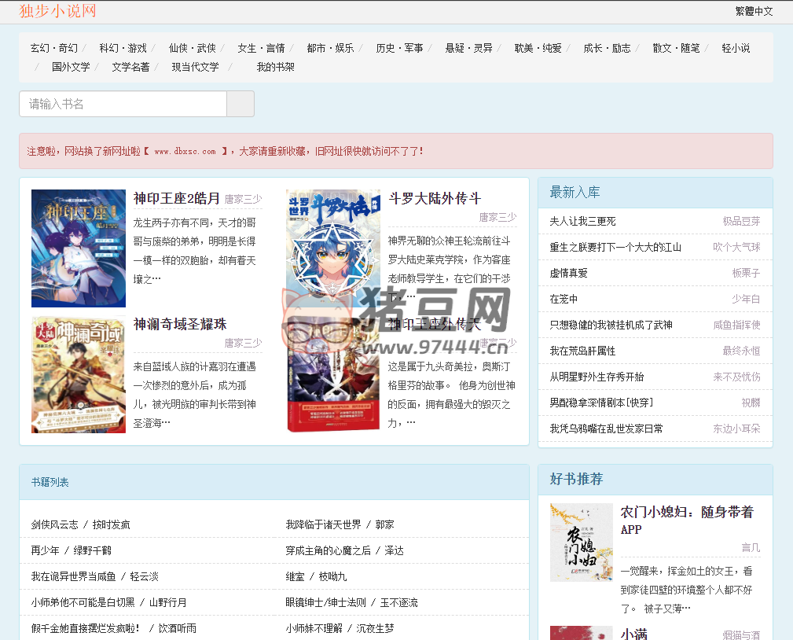Open the 神印王座外传 cover thumbnail

pyautogui.click(x=332, y=374)
